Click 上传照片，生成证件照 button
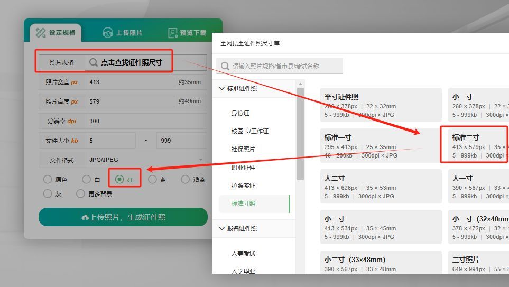Viewport: 509px width, 287px height. pos(123,217)
